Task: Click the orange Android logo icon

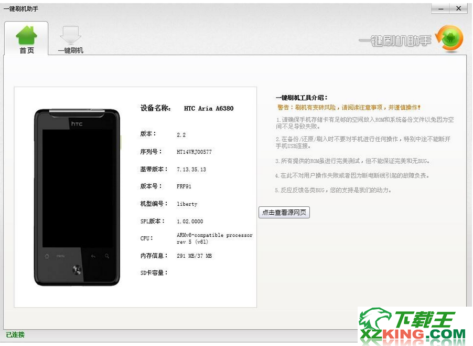Action: [x=449, y=39]
